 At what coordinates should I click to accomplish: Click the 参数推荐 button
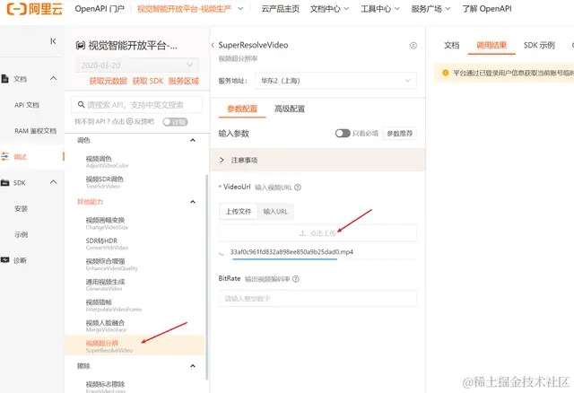(x=400, y=134)
